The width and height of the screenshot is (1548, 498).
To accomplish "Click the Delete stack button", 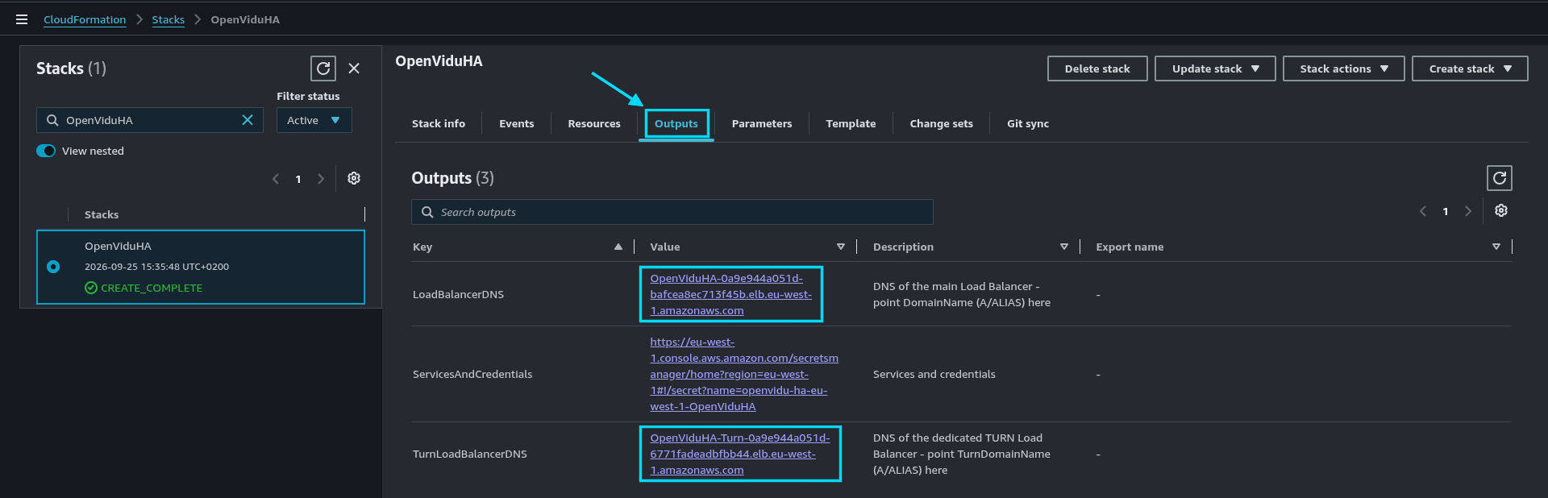I will pyautogui.click(x=1097, y=68).
